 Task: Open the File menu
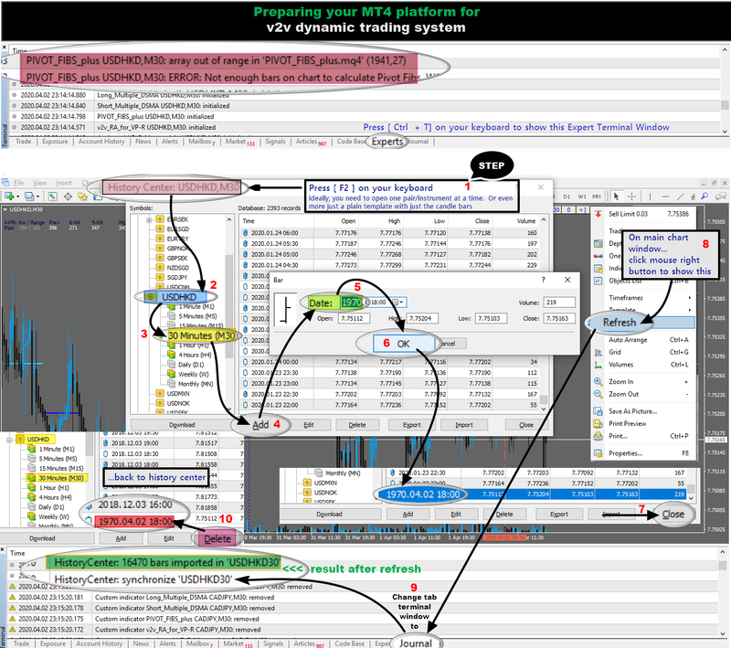point(18,183)
